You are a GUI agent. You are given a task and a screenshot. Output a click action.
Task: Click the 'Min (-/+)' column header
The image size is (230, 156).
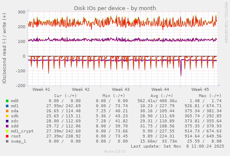(x=114, y=96)
